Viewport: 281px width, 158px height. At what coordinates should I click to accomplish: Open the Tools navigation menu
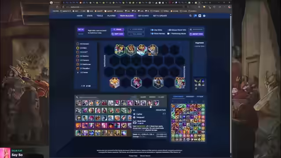click(100, 16)
